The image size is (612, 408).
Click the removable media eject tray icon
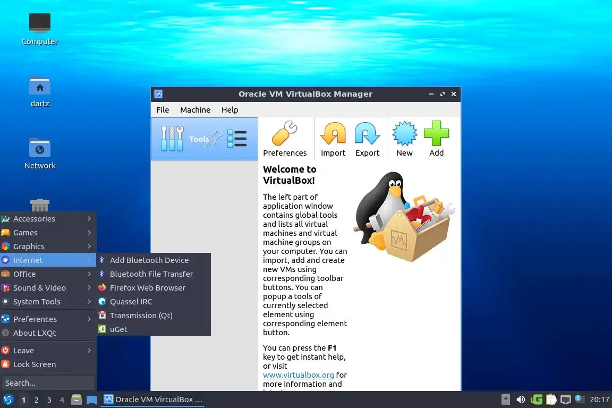point(505,399)
